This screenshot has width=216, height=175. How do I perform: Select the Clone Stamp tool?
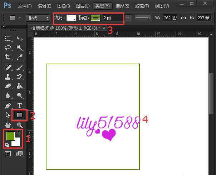point(8,77)
